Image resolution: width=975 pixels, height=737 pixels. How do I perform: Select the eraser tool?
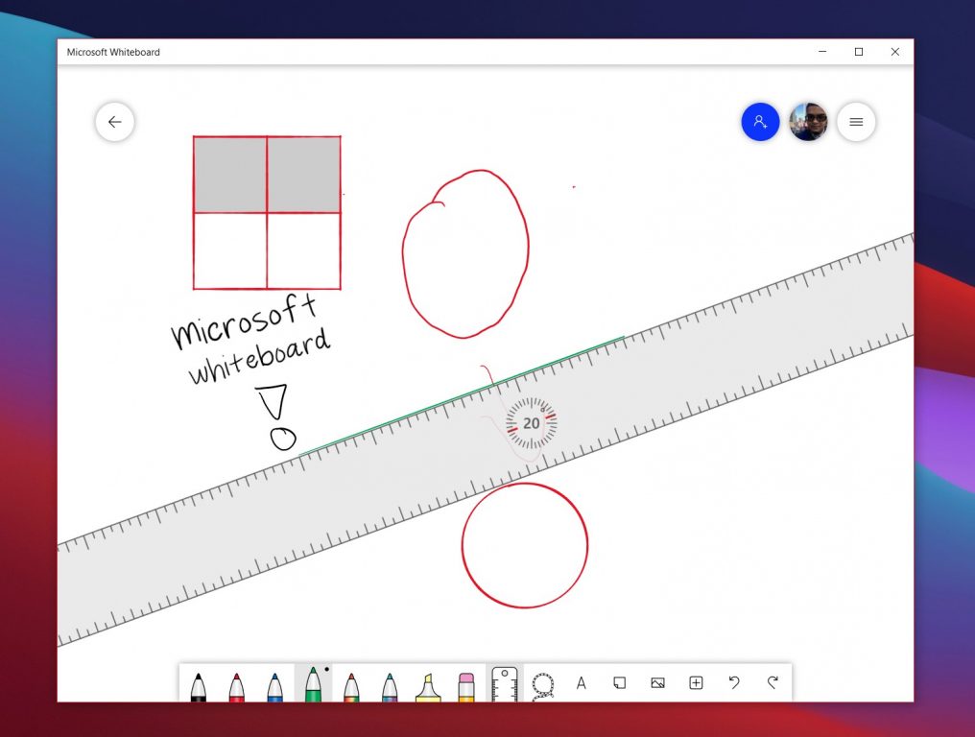(466, 687)
